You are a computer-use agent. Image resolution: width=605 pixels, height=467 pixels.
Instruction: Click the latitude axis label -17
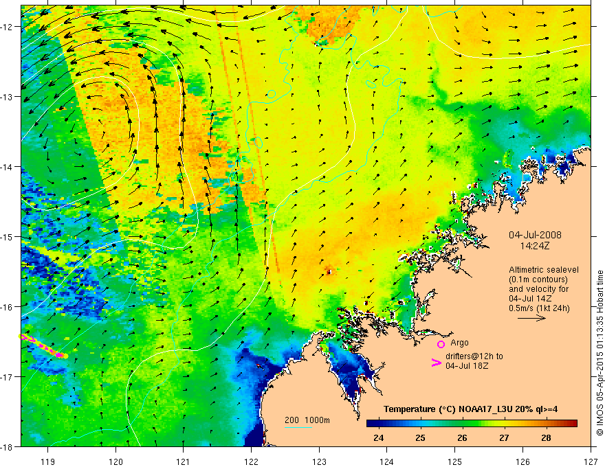coord(7,377)
